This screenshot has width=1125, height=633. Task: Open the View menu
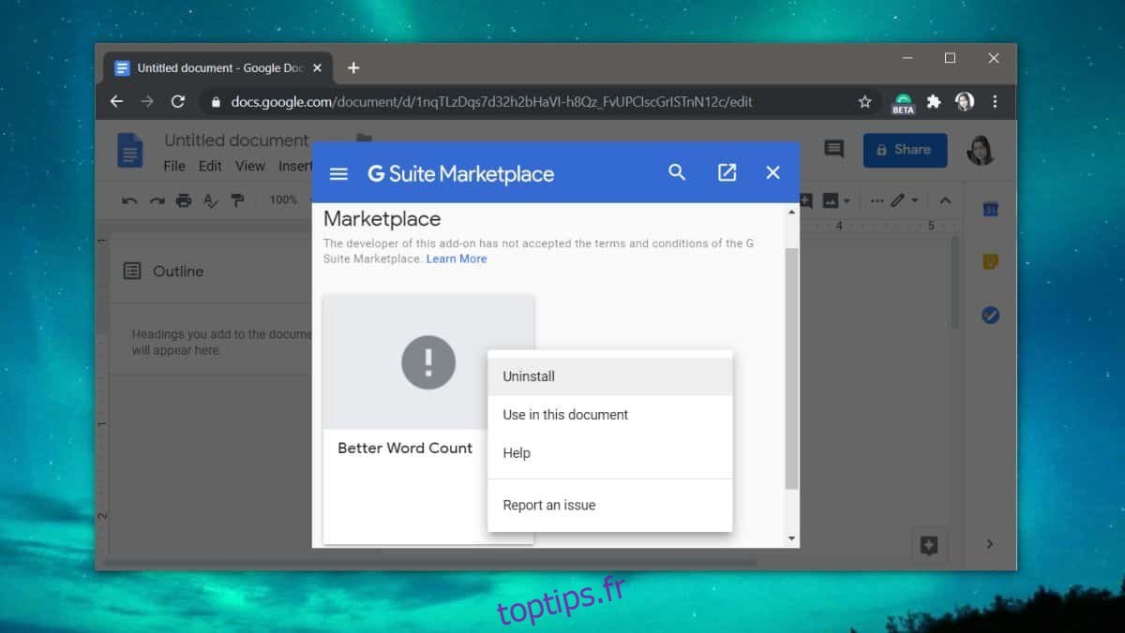(250, 166)
